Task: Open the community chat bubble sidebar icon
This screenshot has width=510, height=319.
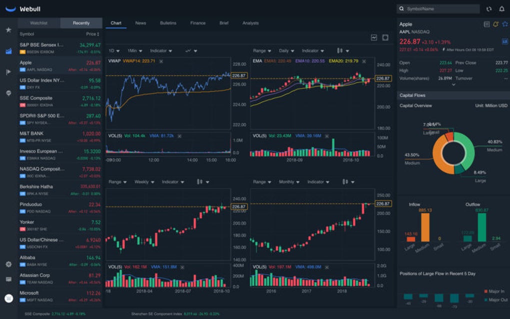Action: (x=8, y=93)
